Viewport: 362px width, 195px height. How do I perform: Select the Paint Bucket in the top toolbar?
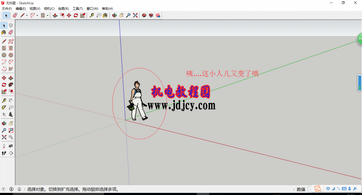click(105, 16)
